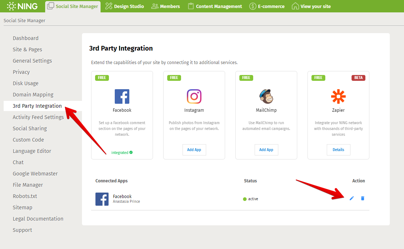Viewport: 404px width, 249px height.
Task: Open the Design Studio tab
Action: point(125,6)
